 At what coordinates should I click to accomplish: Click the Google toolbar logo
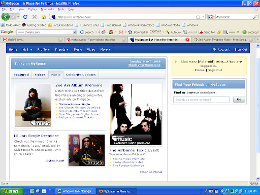coord(7,32)
